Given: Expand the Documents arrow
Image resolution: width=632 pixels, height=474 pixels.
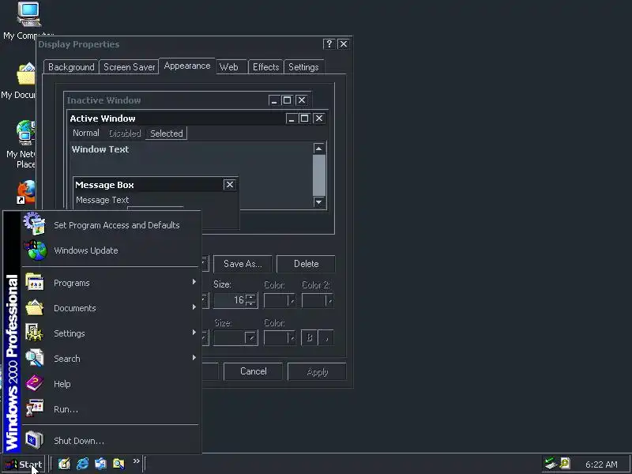Looking at the screenshot, I should pyautogui.click(x=194, y=307).
